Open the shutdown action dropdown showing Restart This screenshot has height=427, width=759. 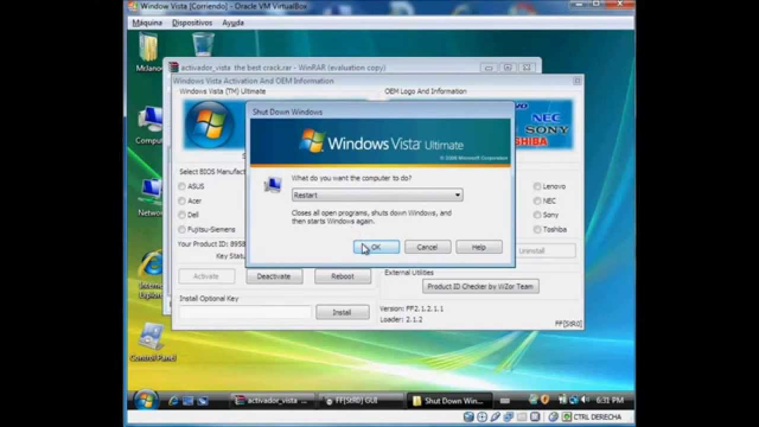click(x=377, y=195)
